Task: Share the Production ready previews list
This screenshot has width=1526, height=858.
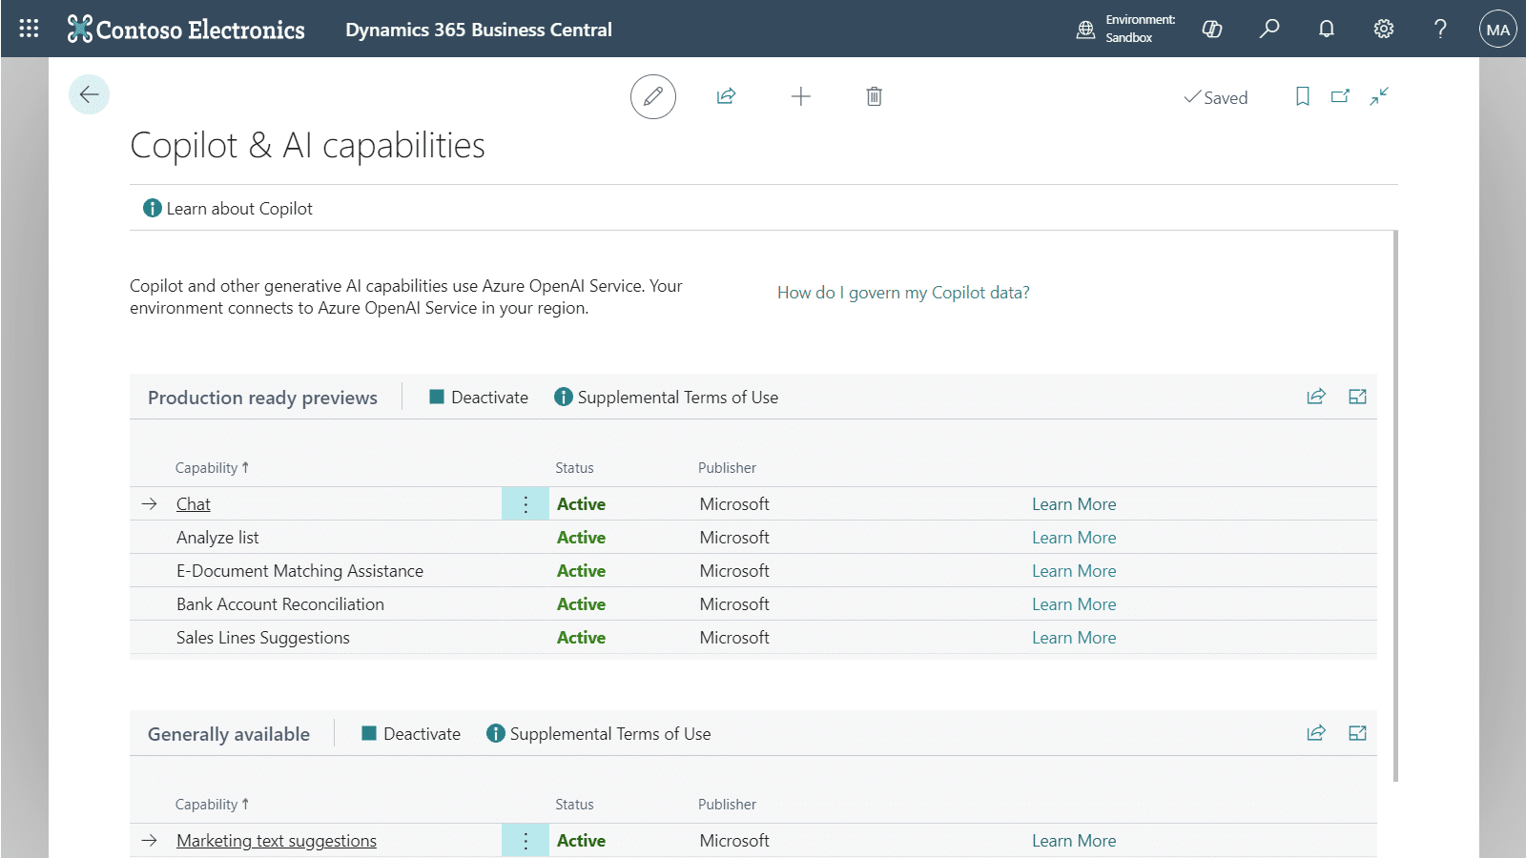Action: (x=1316, y=397)
